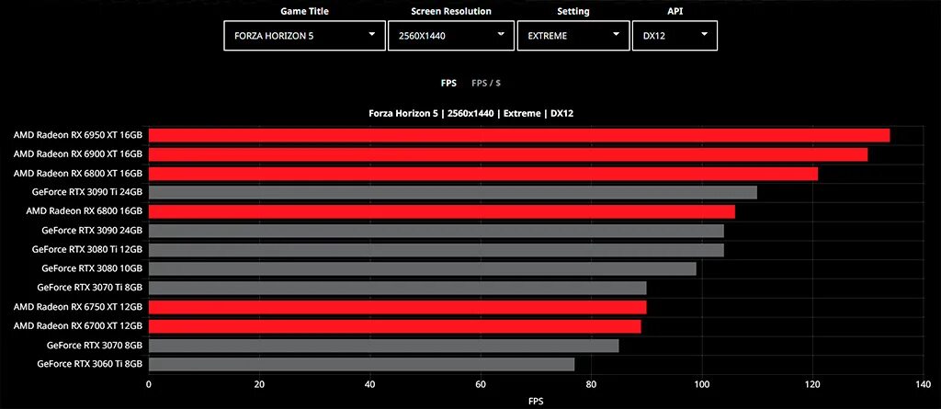Click the GeForce RTX 3090 Ti 24GB bar
The width and height of the screenshot is (941, 409).
(452, 192)
